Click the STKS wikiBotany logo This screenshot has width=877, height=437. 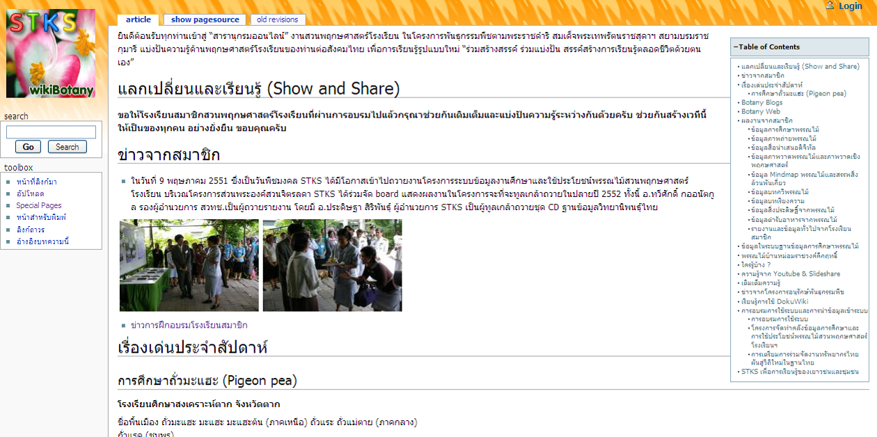[x=51, y=54]
